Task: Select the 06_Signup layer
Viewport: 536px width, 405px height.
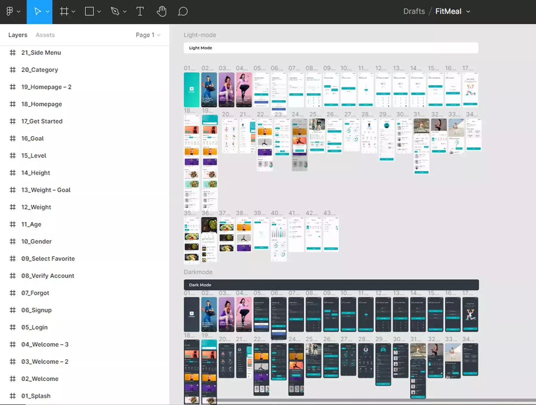Action: pos(85,310)
